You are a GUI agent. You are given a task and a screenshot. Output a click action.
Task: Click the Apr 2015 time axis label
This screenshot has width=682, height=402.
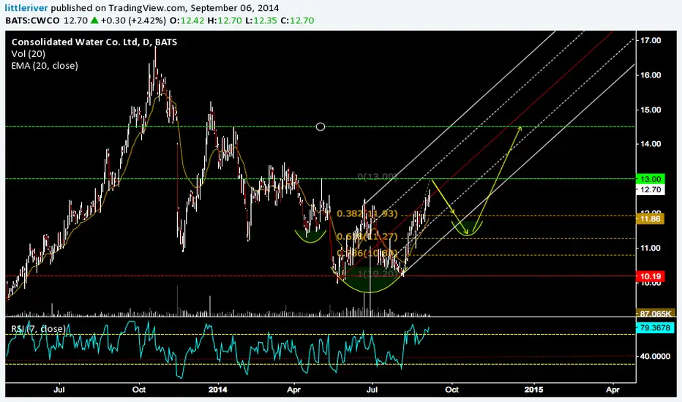(x=612, y=390)
